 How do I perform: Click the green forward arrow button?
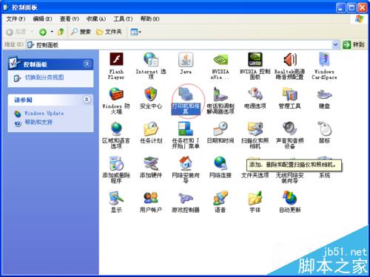pos(43,32)
